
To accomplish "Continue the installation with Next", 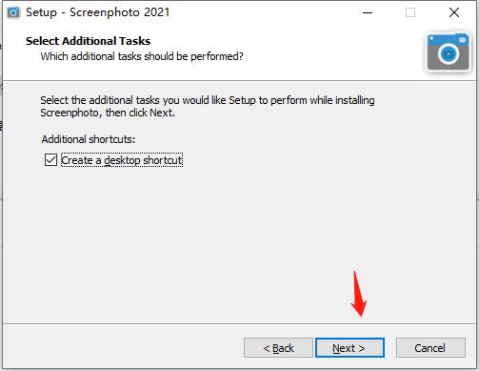I will 349,348.
